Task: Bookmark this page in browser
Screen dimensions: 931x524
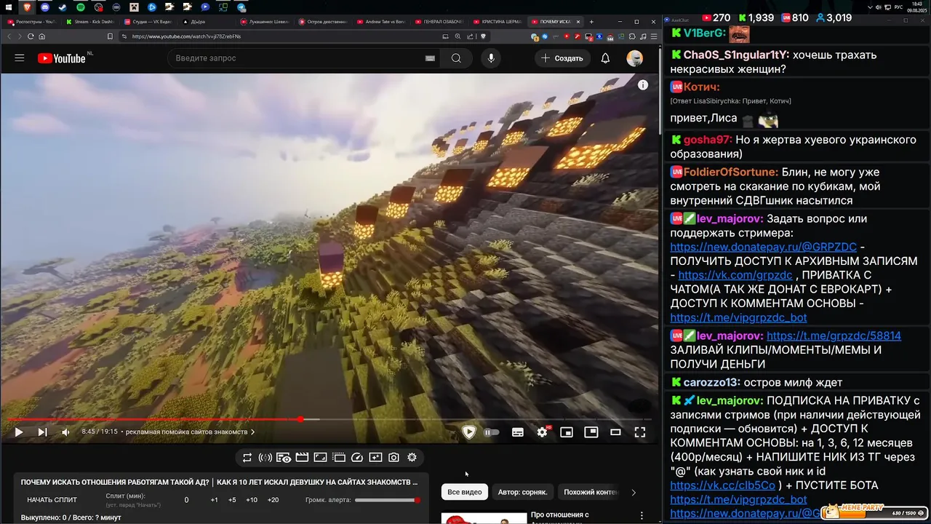Action: click(110, 36)
